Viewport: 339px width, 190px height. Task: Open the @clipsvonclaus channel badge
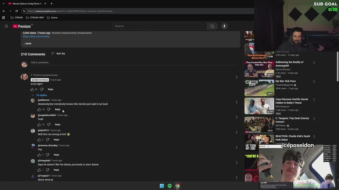40,80
